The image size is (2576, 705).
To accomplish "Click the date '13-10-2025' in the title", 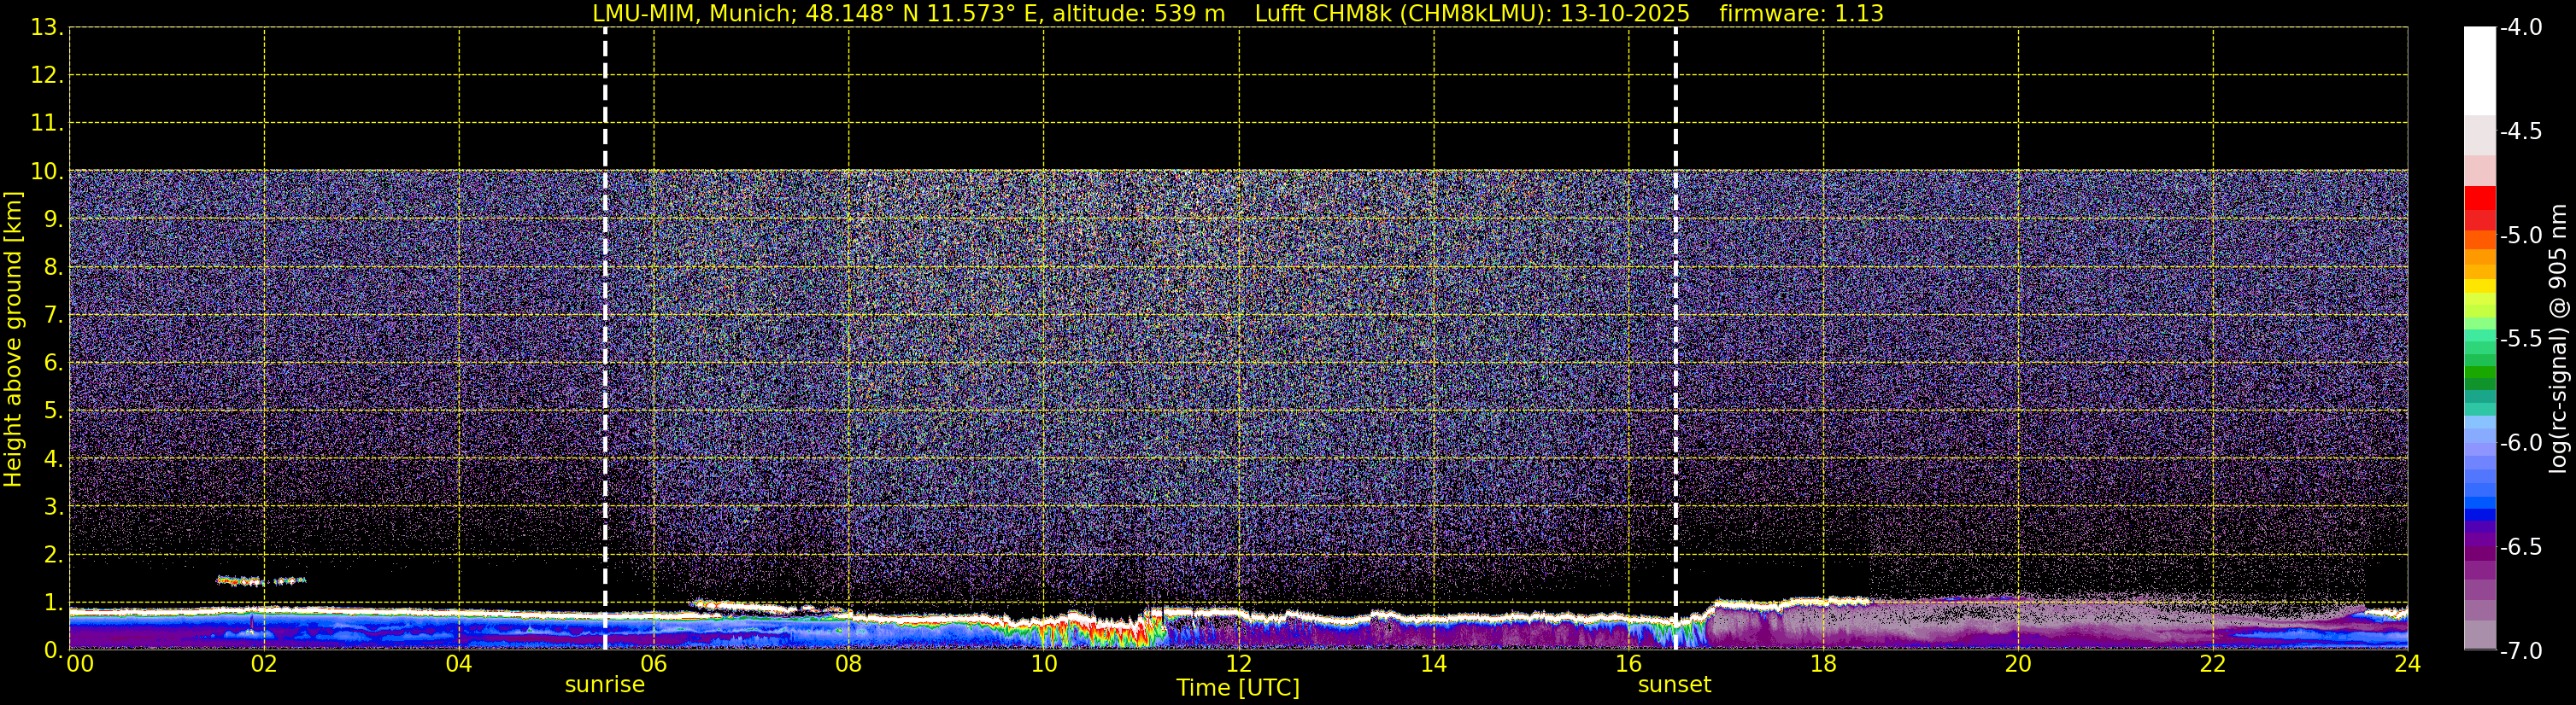I will click(x=1625, y=14).
